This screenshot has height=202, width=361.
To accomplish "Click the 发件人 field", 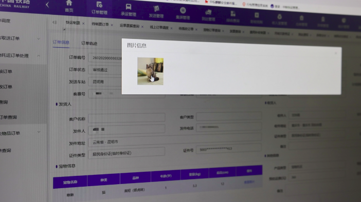I will point(127,130).
